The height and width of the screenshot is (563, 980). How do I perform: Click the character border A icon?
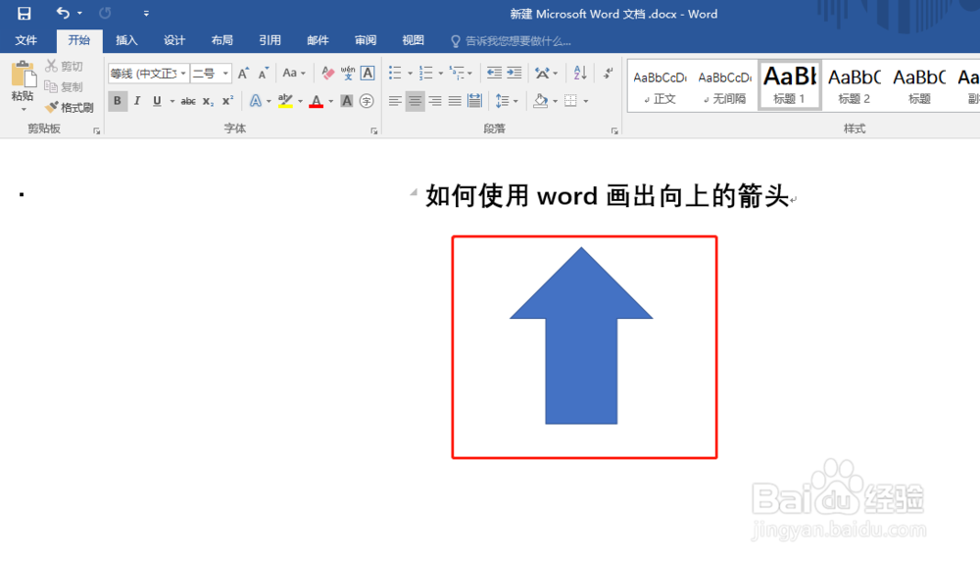368,74
